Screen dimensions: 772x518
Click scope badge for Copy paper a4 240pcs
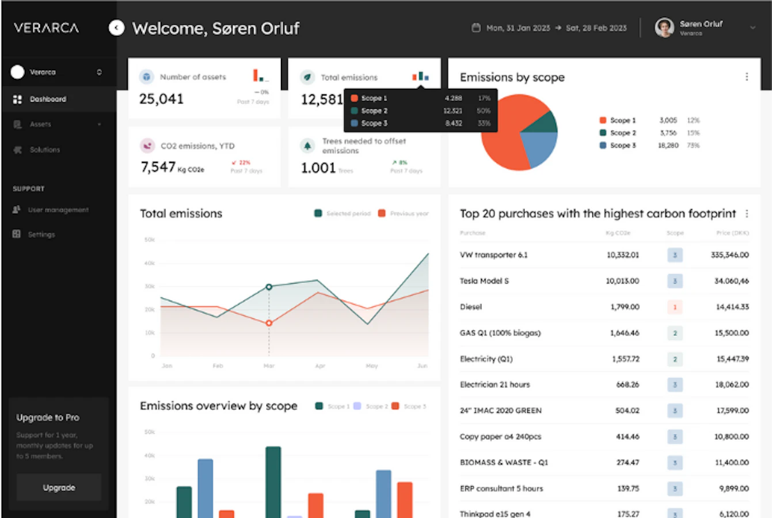click(675, 436)
